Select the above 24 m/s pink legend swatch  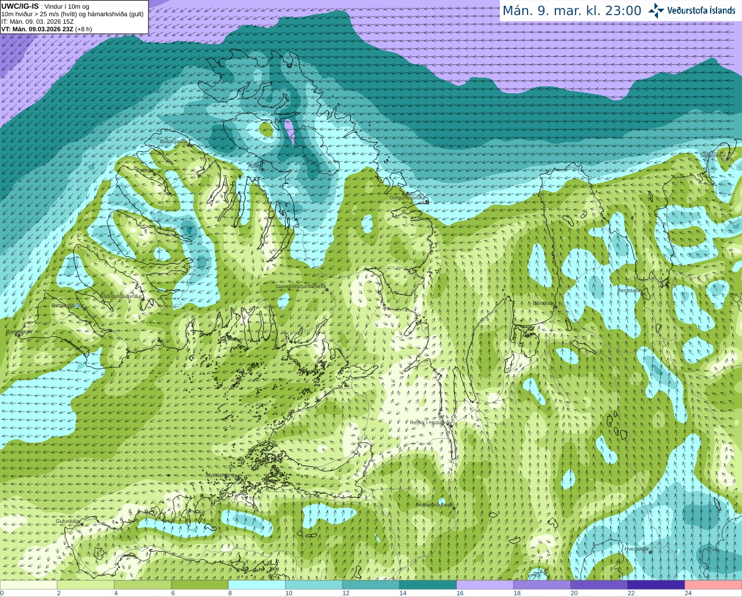pos(714,585)
